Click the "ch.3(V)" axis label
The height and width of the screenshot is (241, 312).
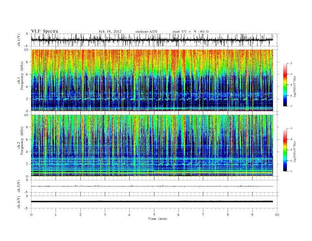tap(19, 186)
